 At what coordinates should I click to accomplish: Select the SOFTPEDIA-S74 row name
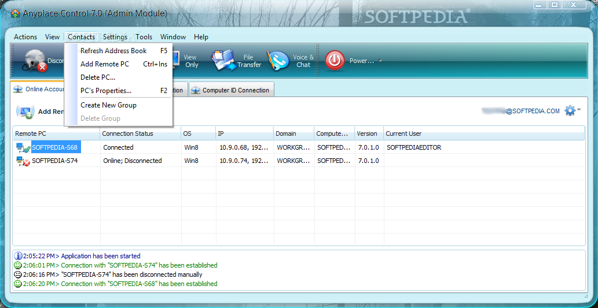(x=55, y=161)
